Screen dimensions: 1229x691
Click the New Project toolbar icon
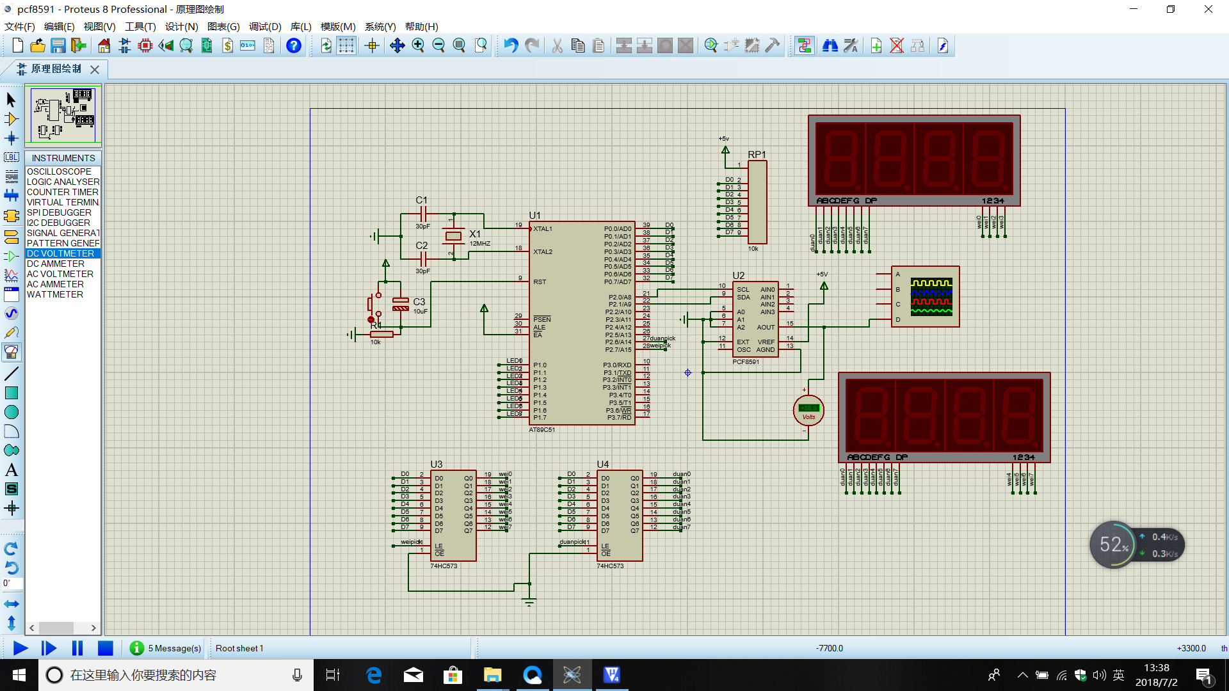pyautogui.click(x=18, y=45)
